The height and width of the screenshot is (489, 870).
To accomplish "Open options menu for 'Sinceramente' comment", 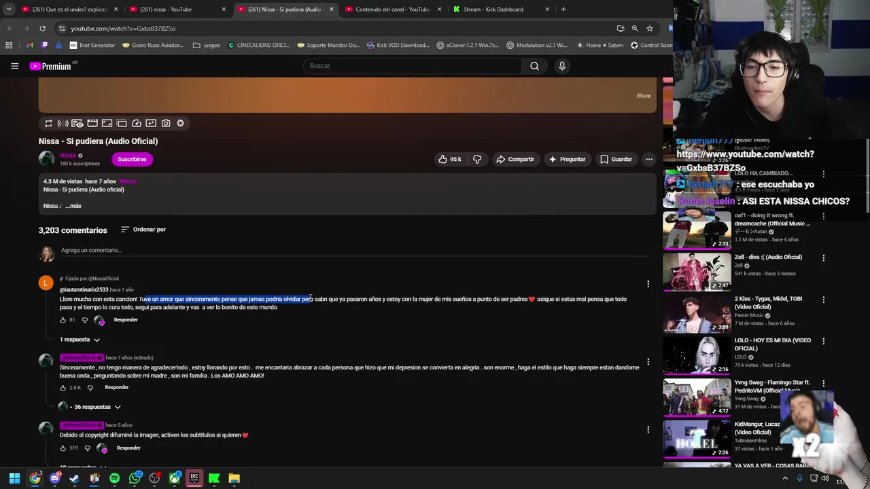I will click(648, 362).
